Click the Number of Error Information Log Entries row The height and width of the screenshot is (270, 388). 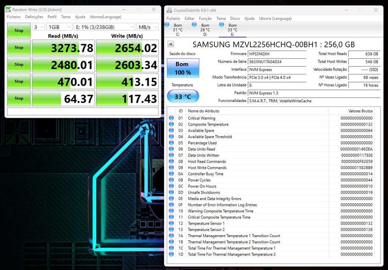click(271, 205)
